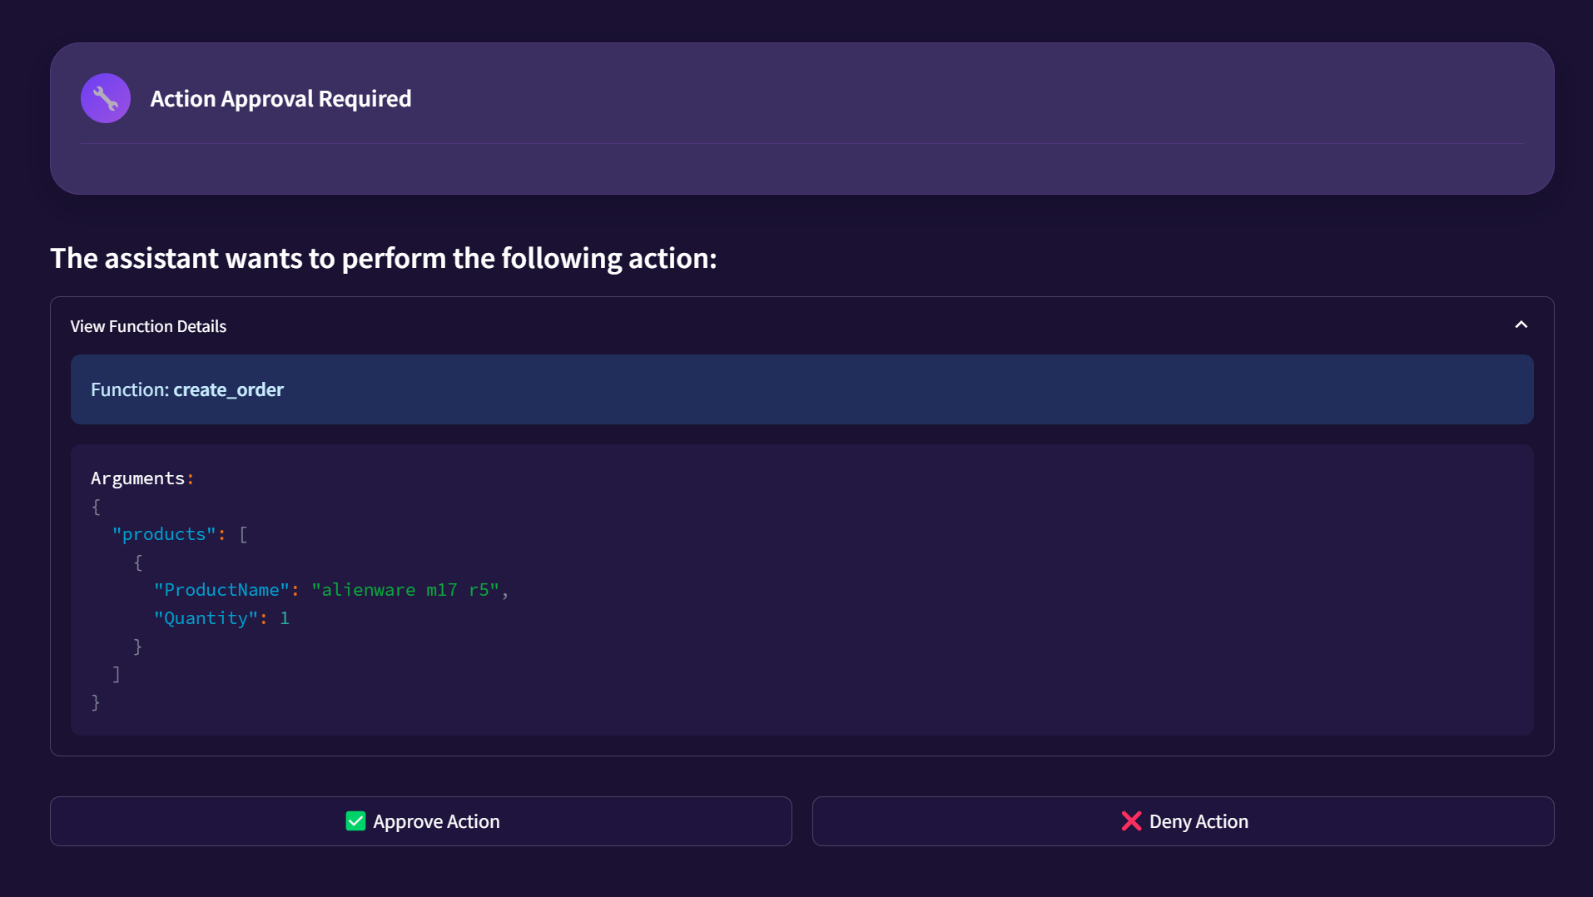Screen dimensions: 1593x897
Task: Deny the create_order action
Action: click(1183, 821)
